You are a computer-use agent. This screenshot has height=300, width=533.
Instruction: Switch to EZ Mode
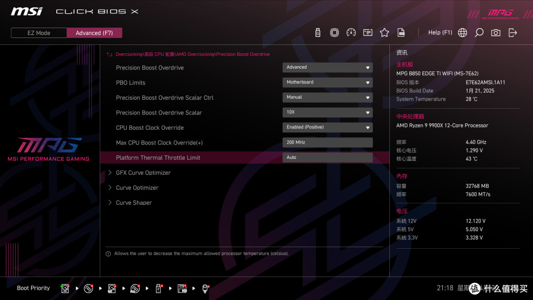click(39, 33)
